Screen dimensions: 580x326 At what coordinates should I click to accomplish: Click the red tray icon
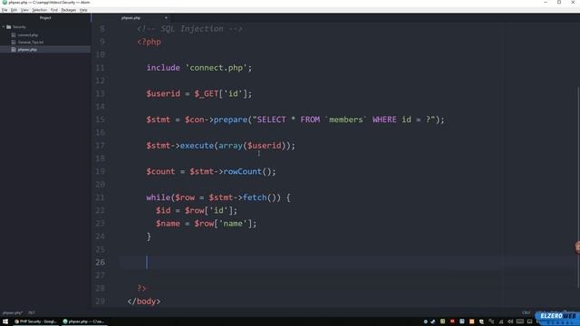(452, 321)
